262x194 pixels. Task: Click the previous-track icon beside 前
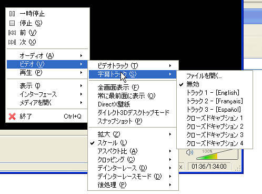(x=12, y=33)
